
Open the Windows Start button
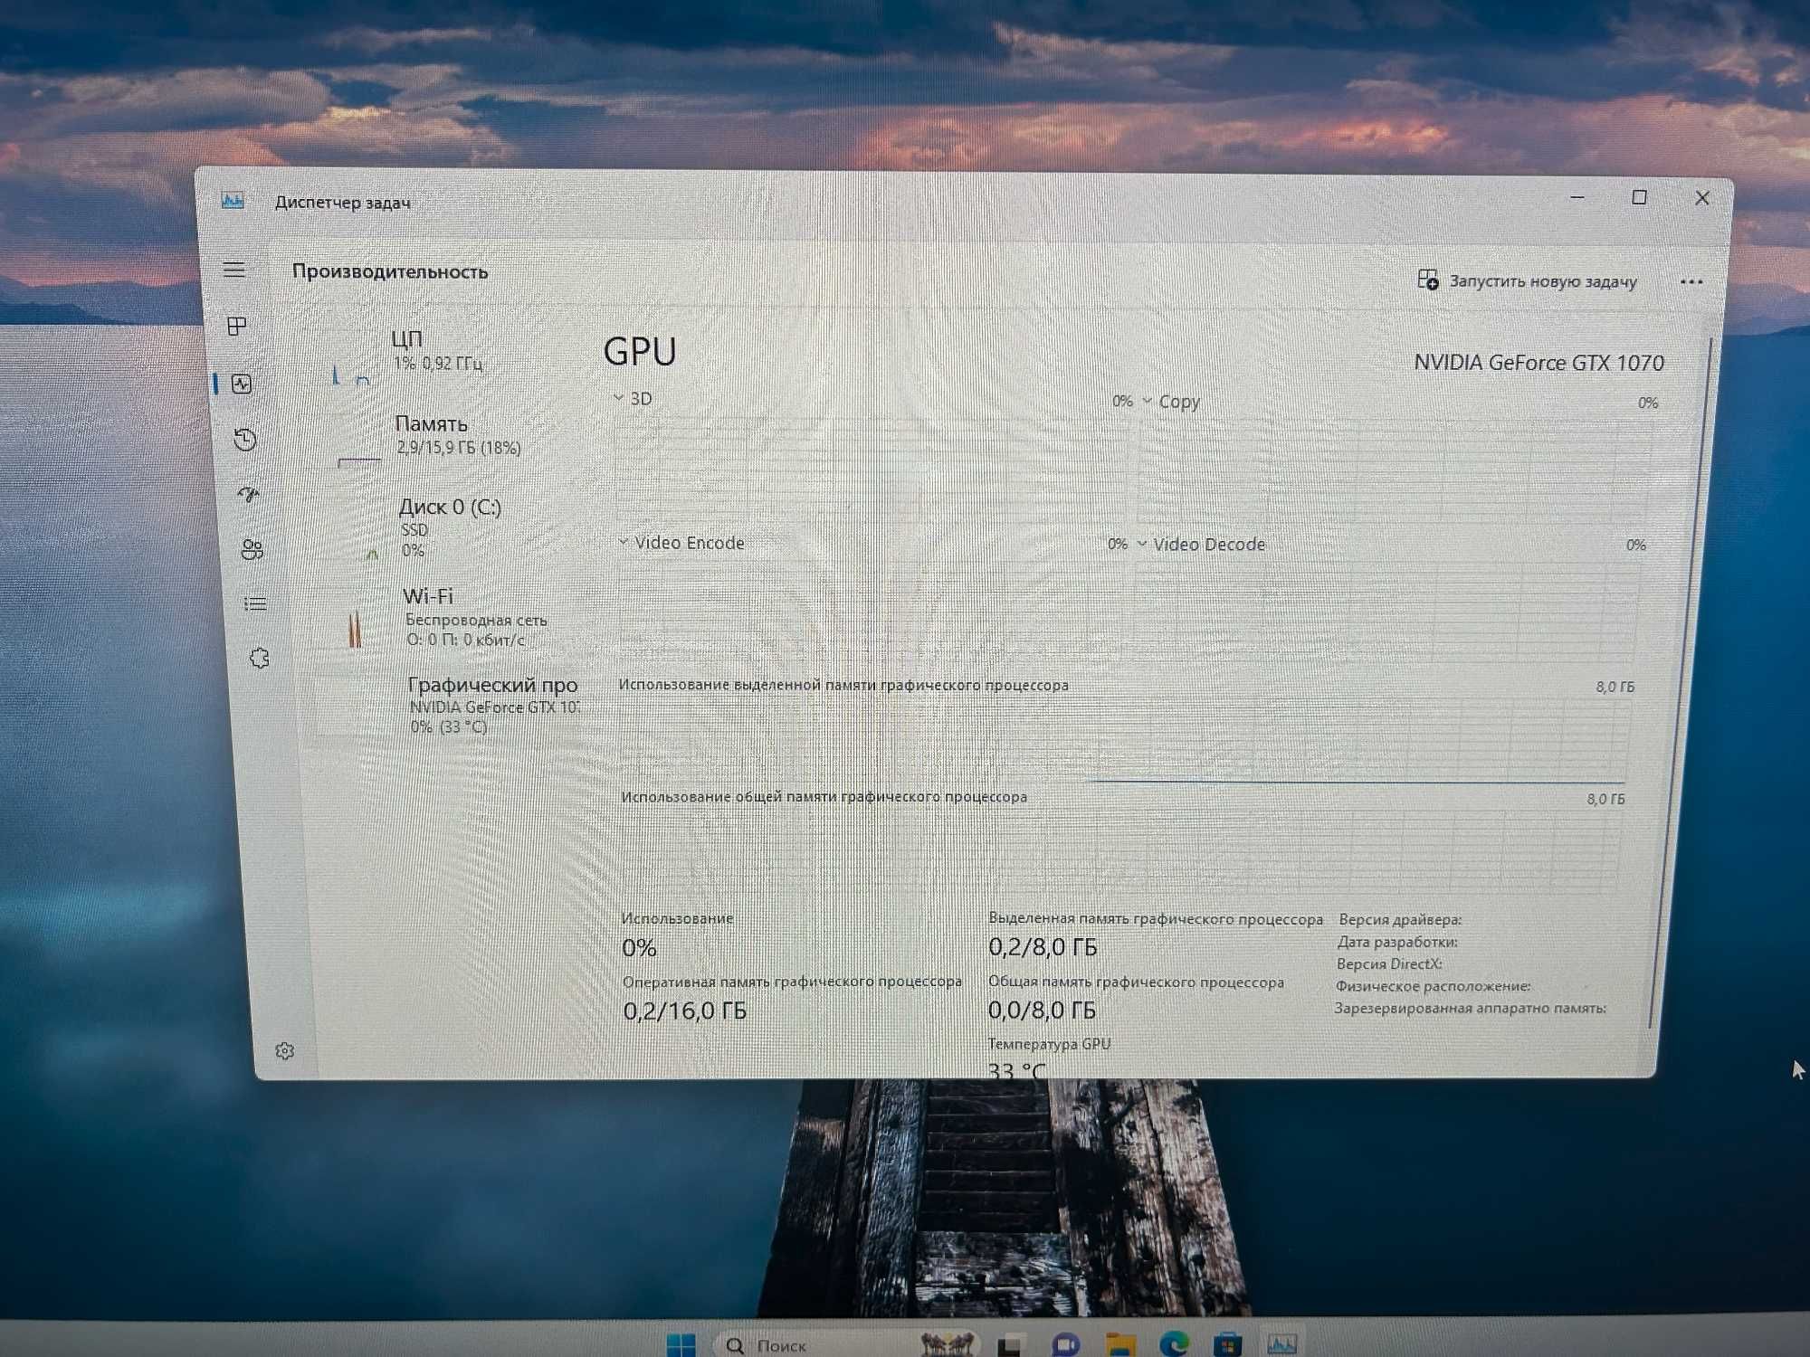coord(681,1344)
